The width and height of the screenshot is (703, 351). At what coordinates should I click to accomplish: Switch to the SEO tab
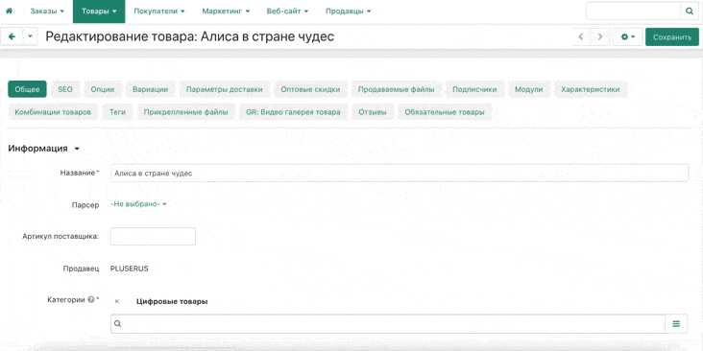coord(65,89)
